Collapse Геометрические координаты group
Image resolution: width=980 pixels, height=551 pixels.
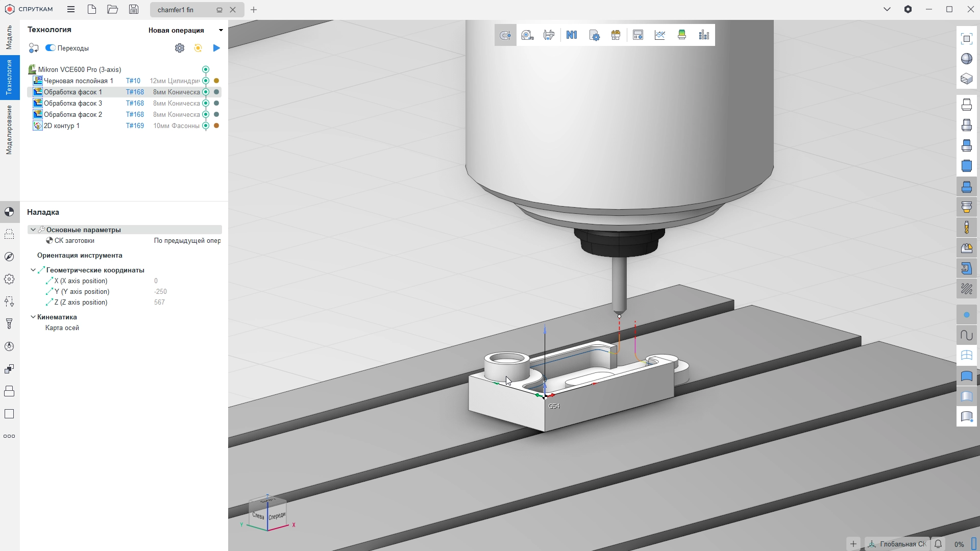(33, 270)
